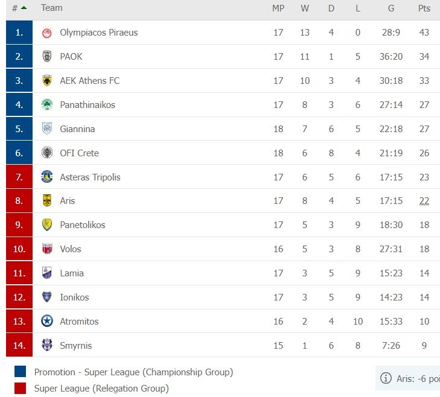Screen dimensions: 440x397
Task: Open the Smyrnis team link
Action: (76, 346)
